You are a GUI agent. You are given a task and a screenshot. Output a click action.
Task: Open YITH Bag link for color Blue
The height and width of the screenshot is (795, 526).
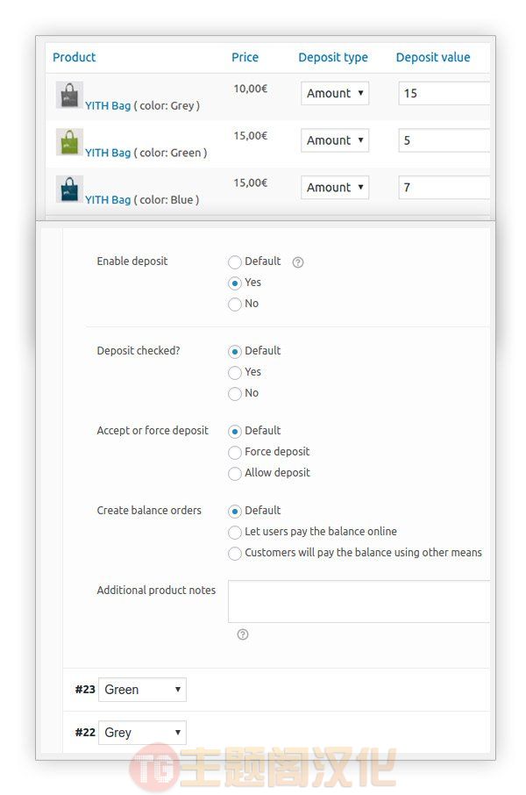point(108,200)
